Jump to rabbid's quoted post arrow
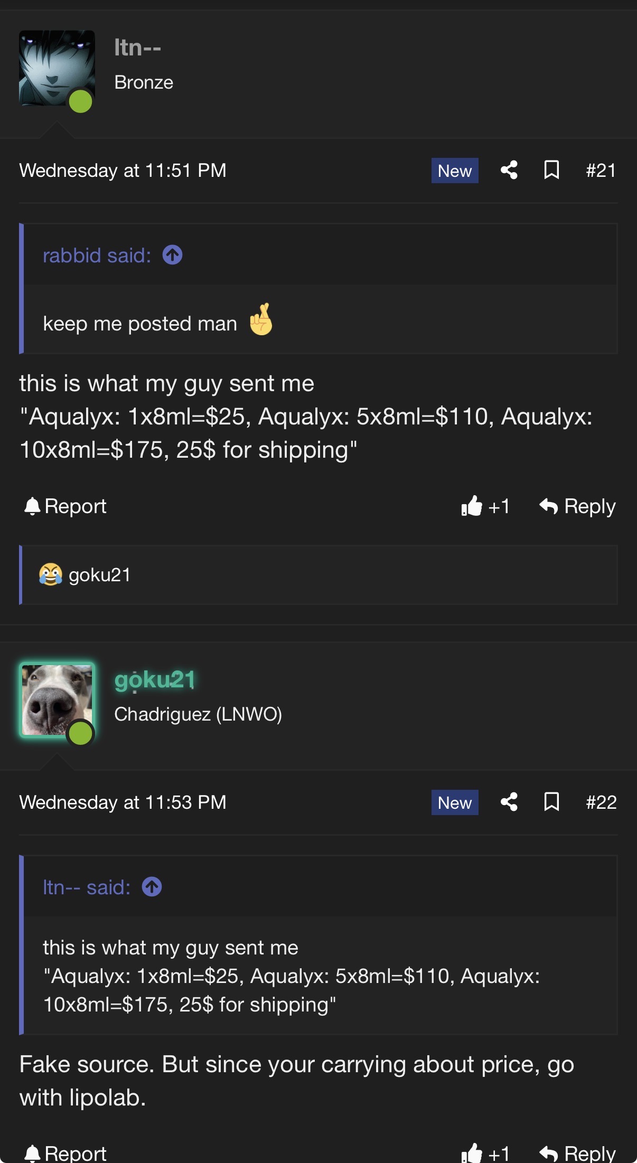Viewport: 637px width, 1163px height. coord(172,255)
